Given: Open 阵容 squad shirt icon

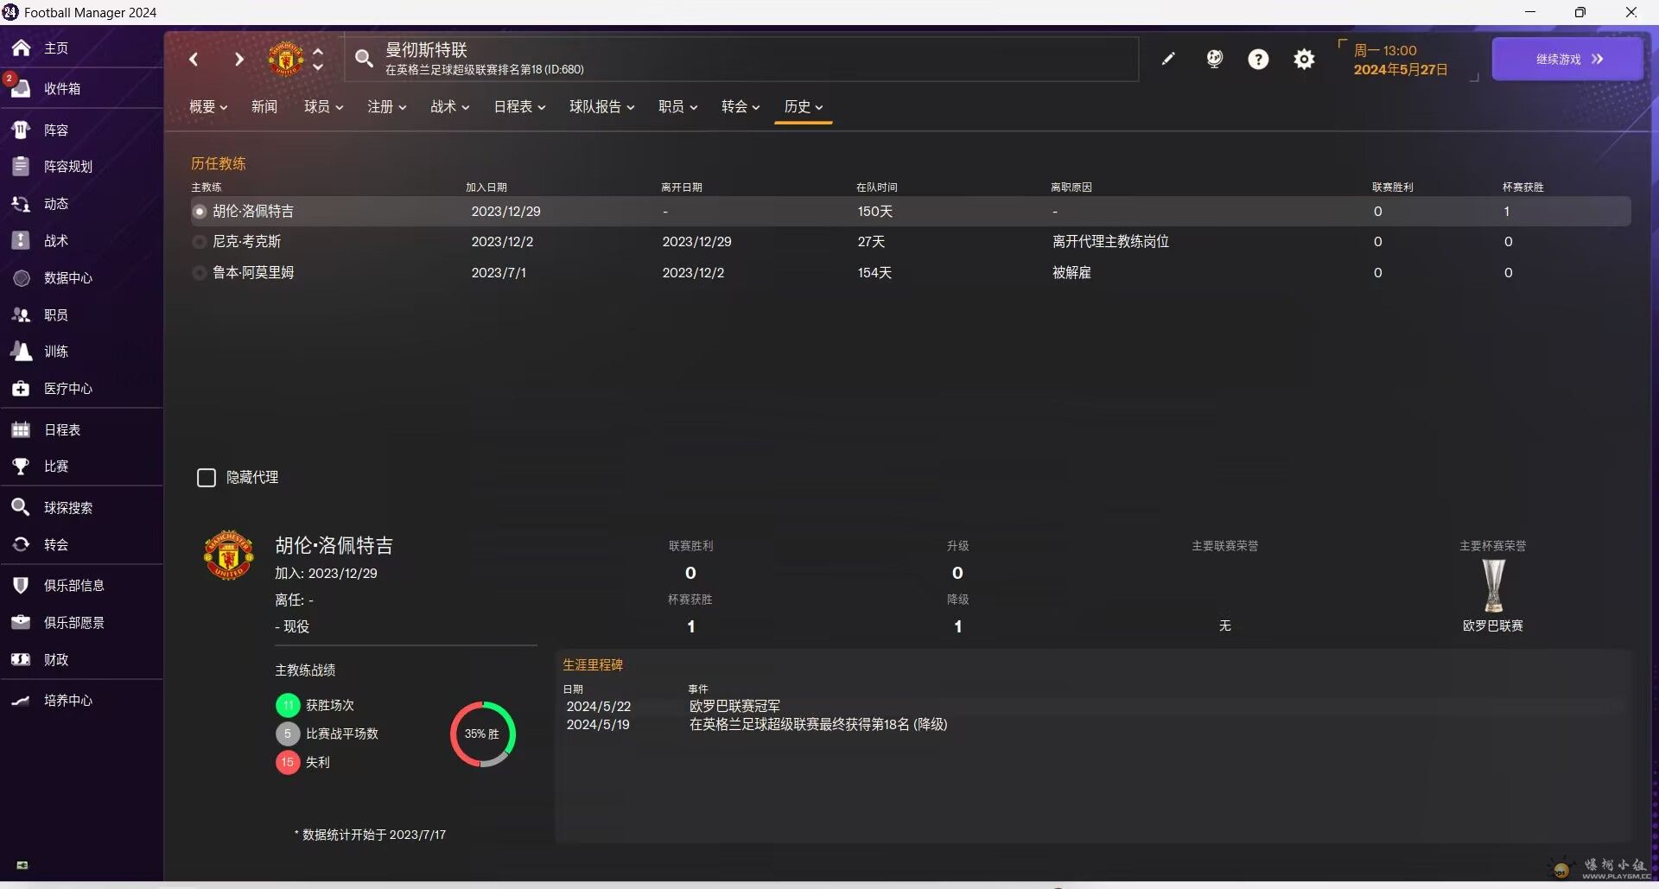Looking at the screenshot, I should tap(21, 130).
